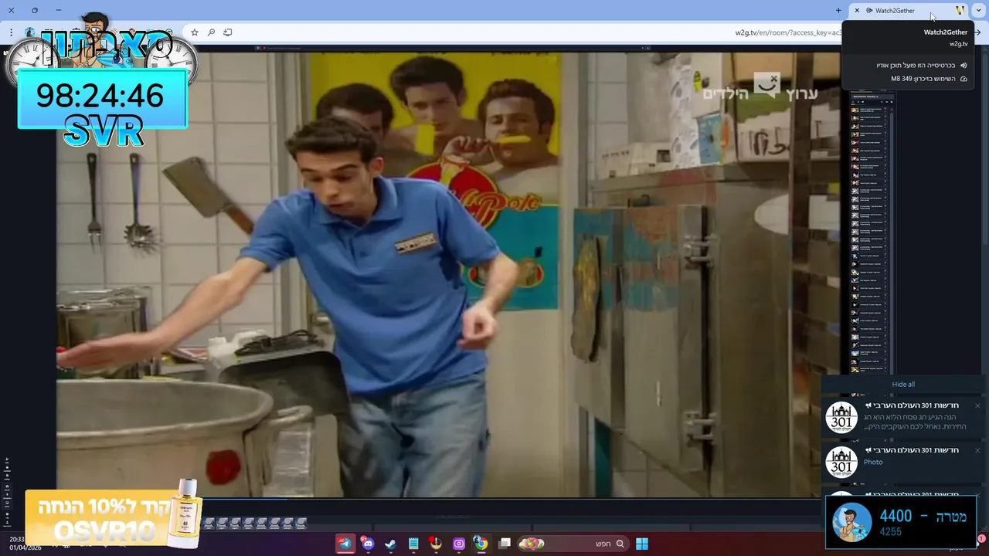Bookmark the page with the star icon
The height and width of the screenshot is (556, 989).
click(x=195, y=32)
